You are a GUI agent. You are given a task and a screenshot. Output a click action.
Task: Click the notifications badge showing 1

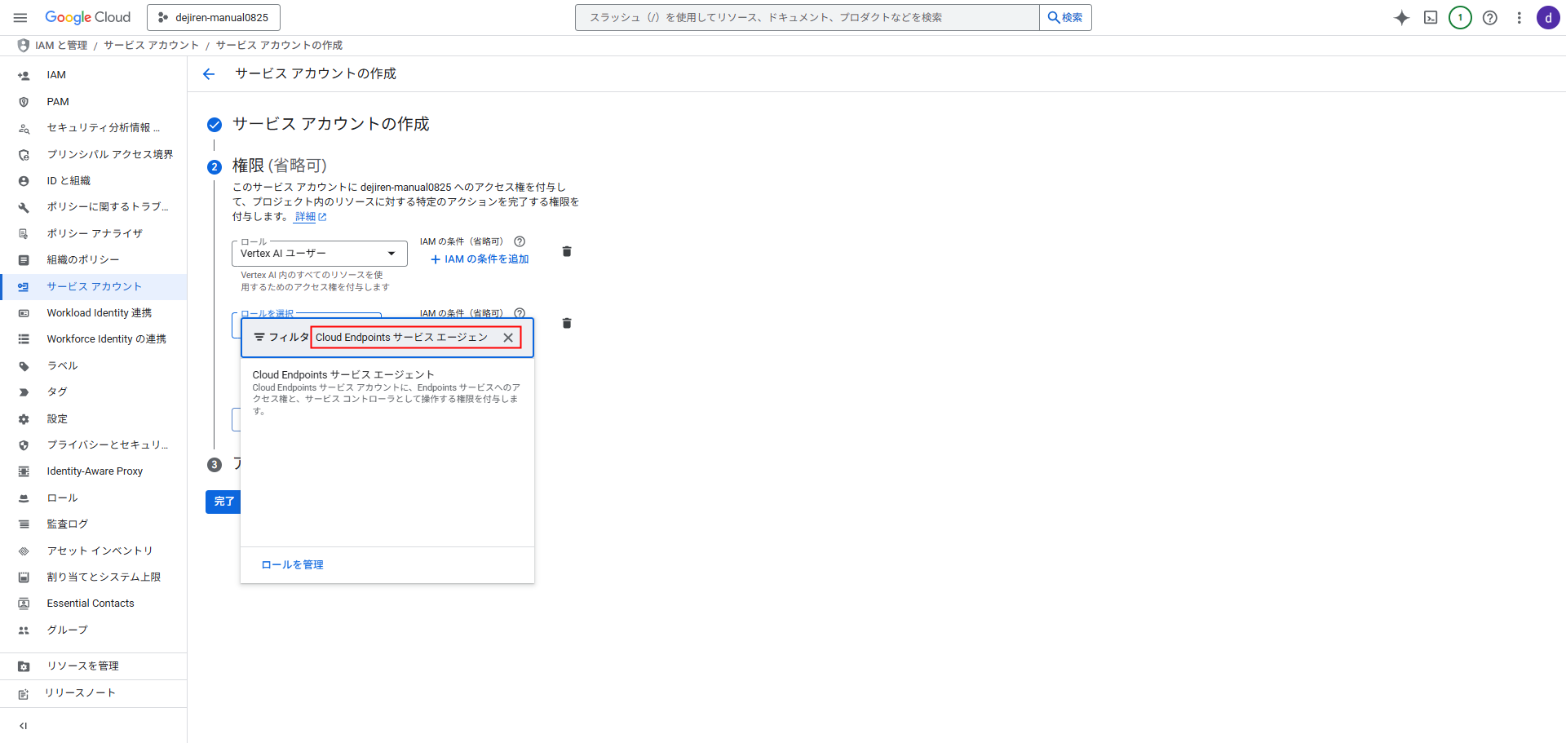(1460, 18)
